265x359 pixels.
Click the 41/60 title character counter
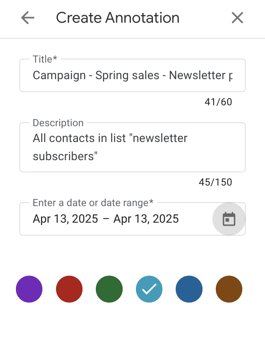(x=218, y=102)
